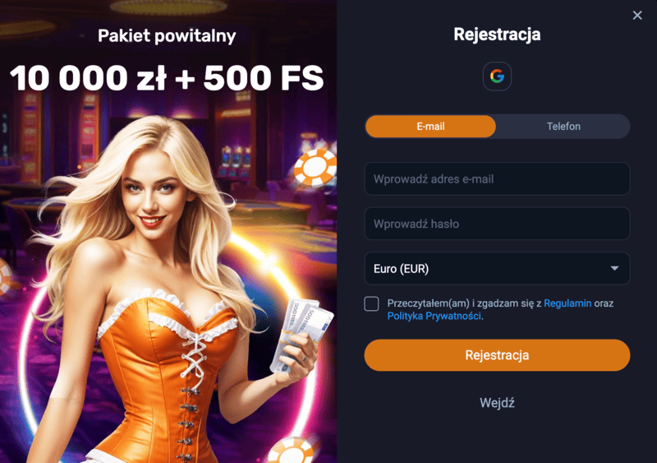Open the Polityka Prywatności link
The height and width of the screenshot is (463, 657).
(x=434, y=316)
